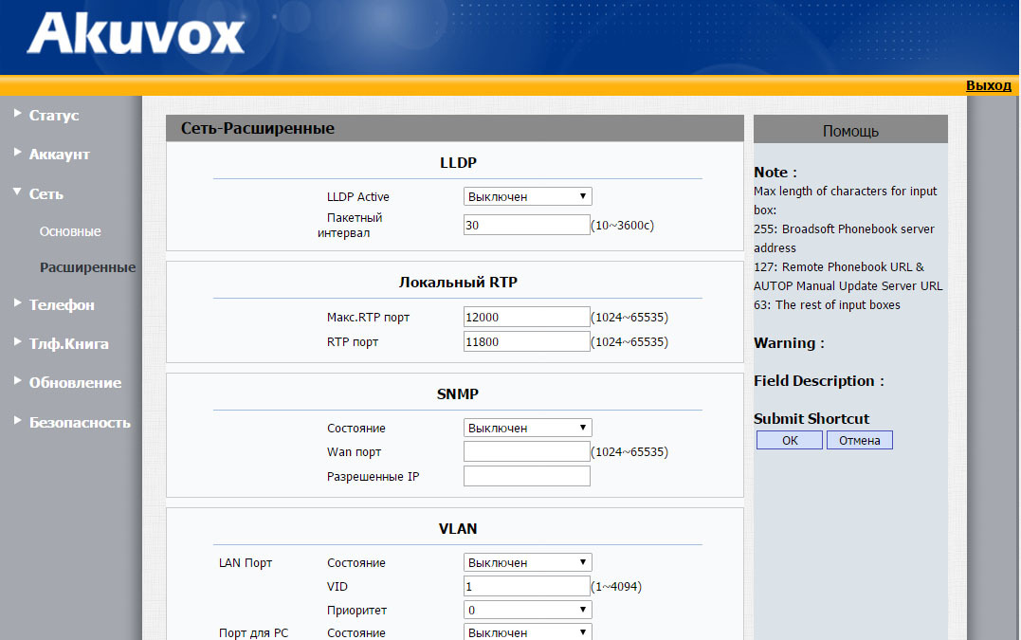Click the Помощь panel header
Screen dimensions: 1021x640
850,130
